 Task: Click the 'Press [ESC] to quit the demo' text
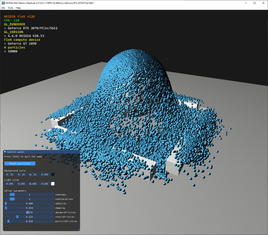click(23, 157)
